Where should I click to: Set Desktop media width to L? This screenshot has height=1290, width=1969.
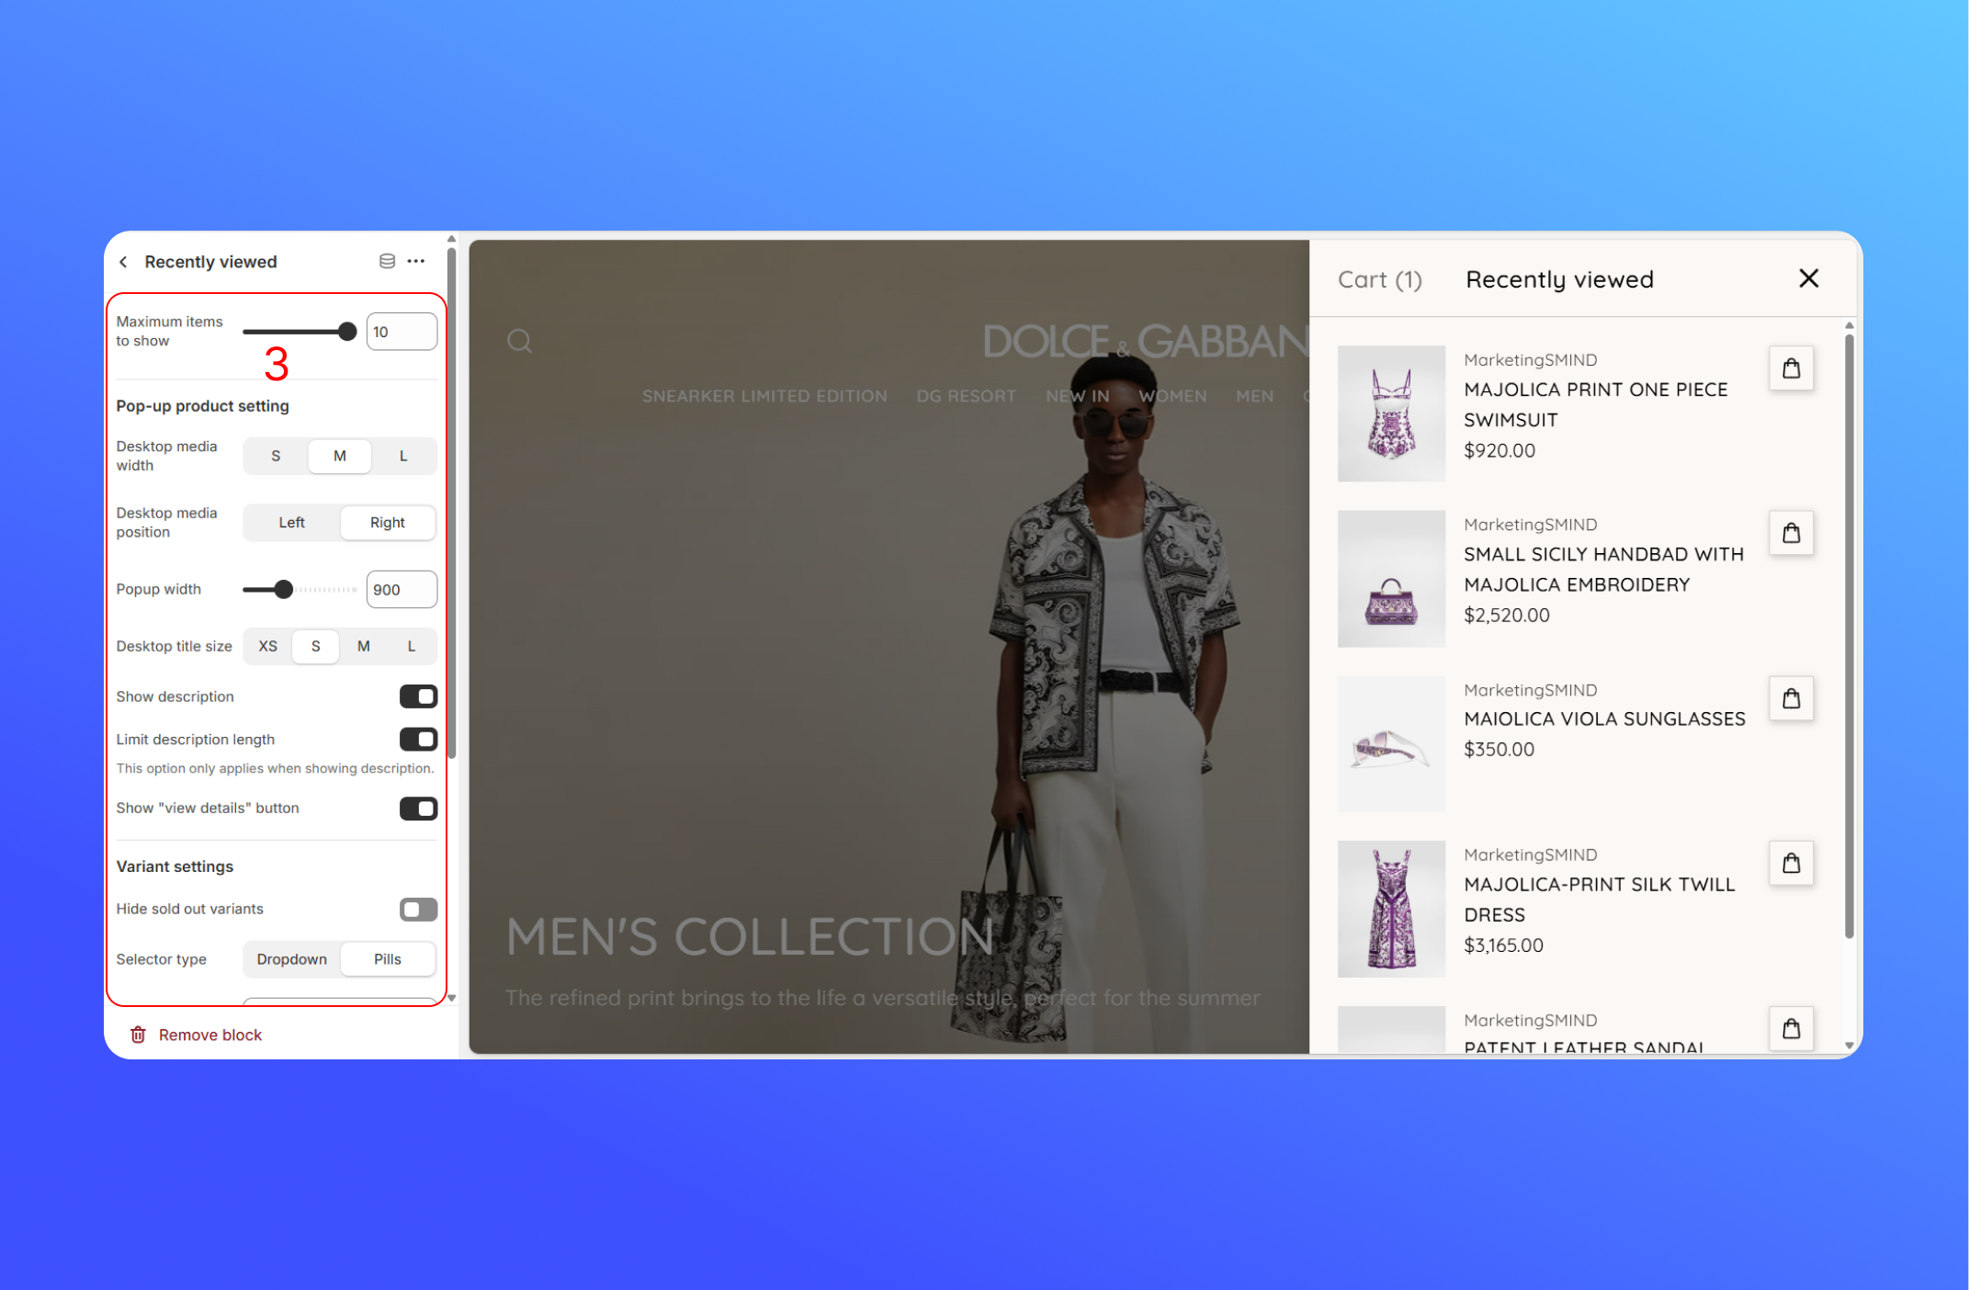click(403, 456)
